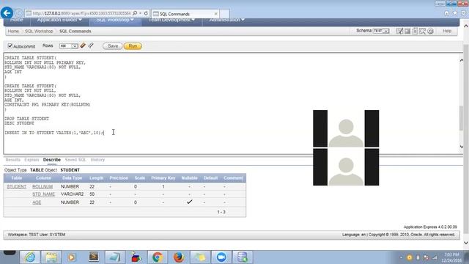
Task: Switch to the Explain tab
Action: tap(32, 160)
